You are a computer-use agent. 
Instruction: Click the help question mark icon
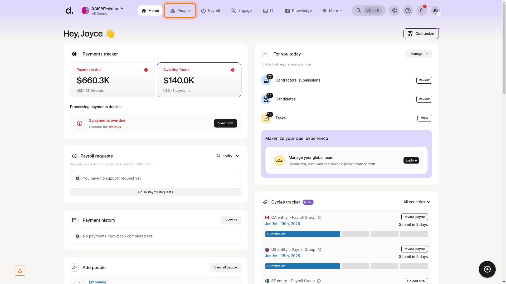tap(408, 11)
